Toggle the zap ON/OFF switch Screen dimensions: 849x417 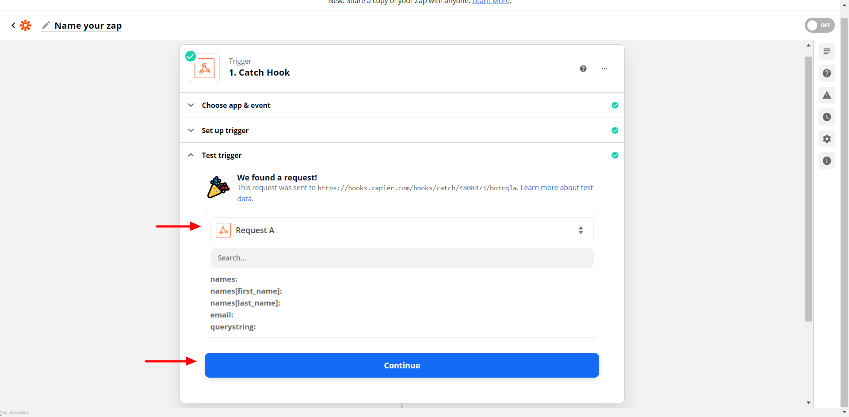(x=819, y=25)
